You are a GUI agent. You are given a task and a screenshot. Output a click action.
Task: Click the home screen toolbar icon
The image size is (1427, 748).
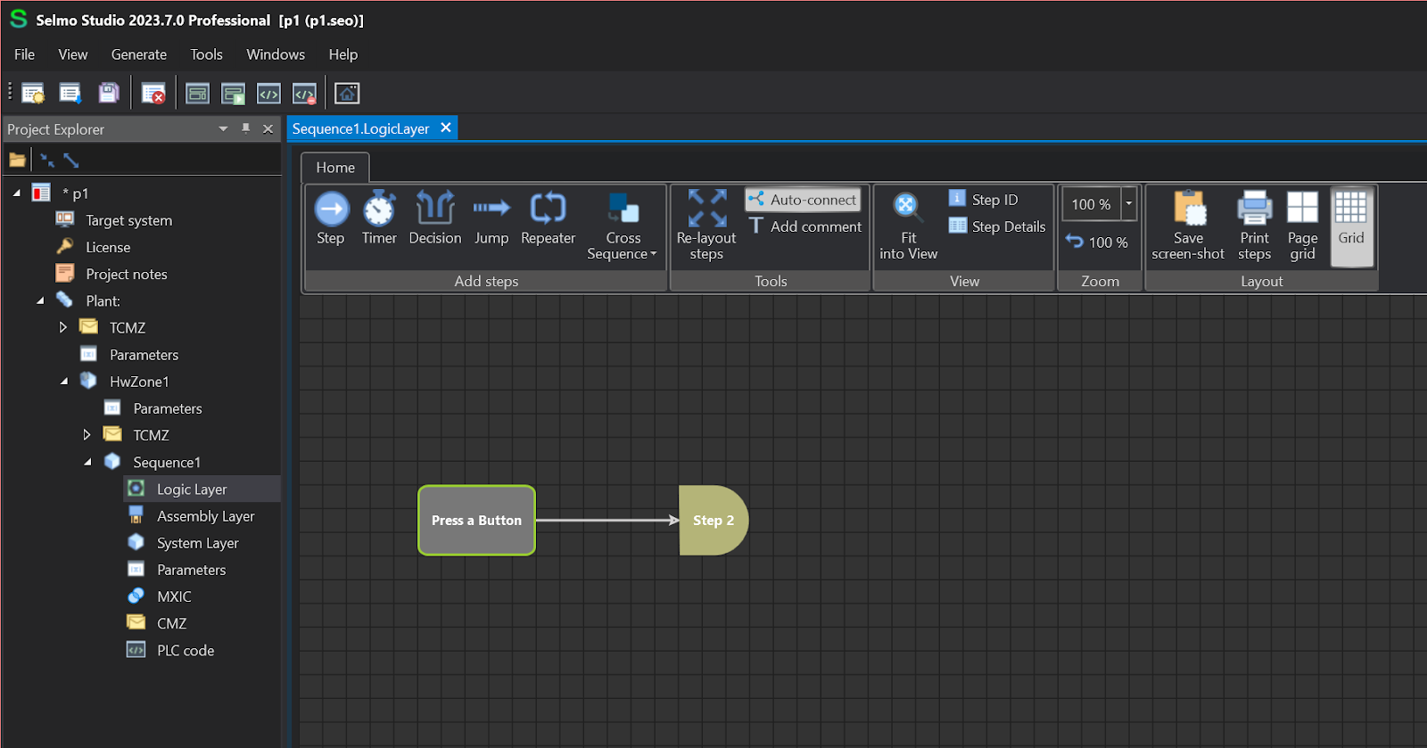[x=347, y=93]
